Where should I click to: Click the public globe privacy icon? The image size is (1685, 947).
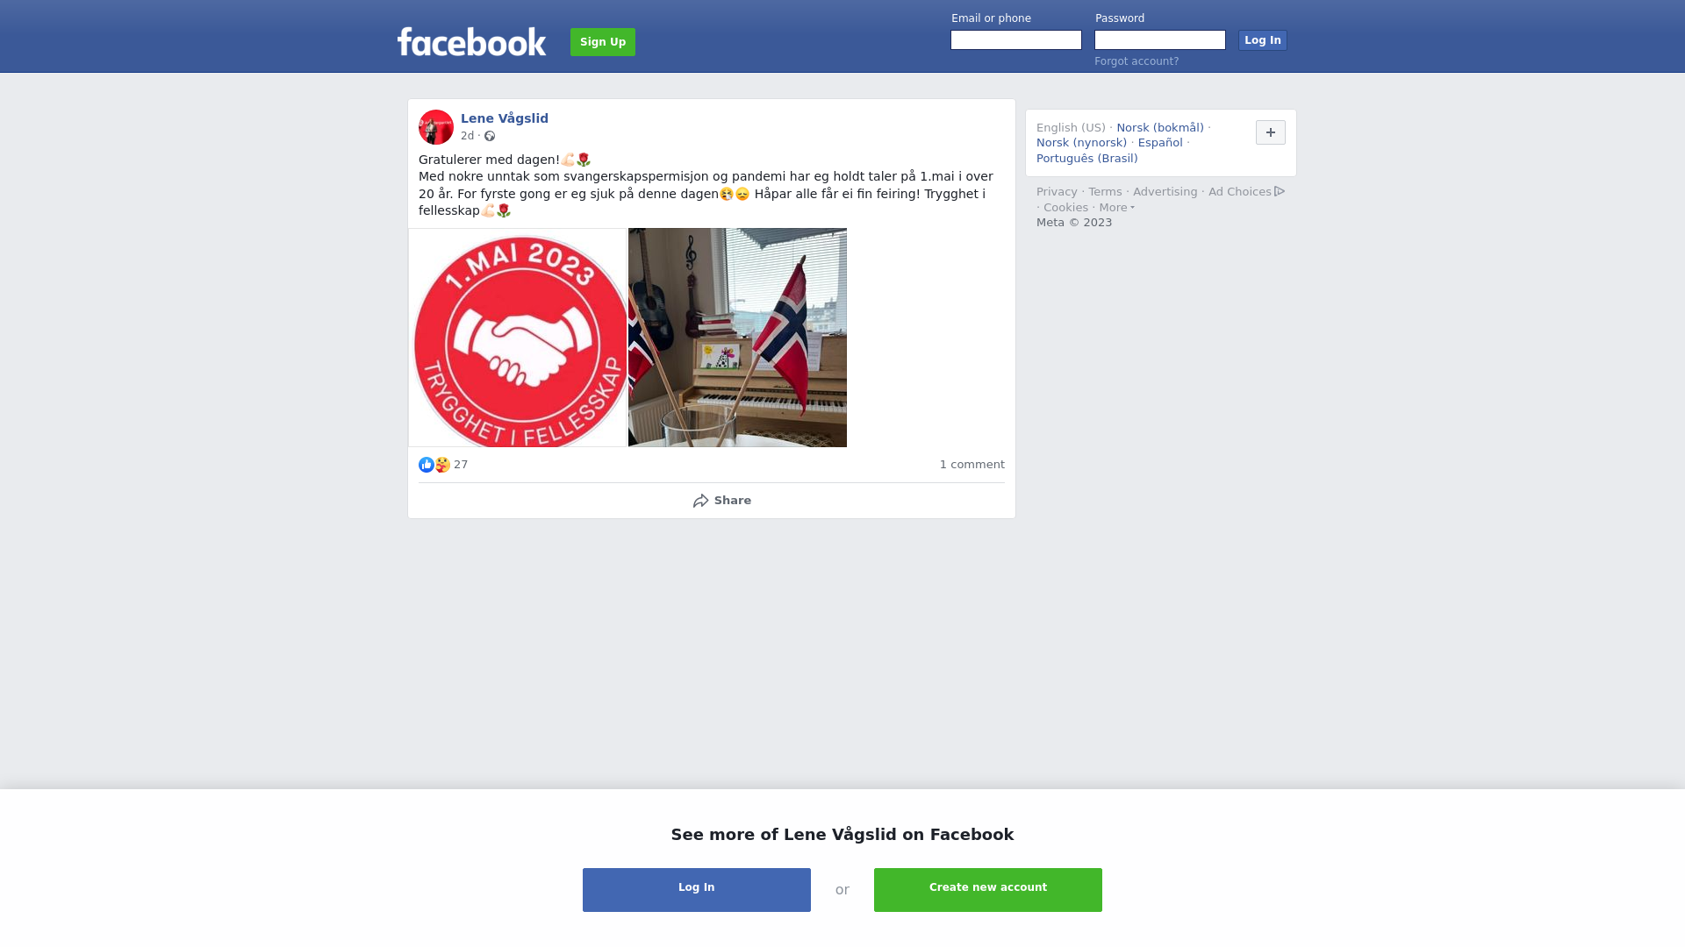pyautogui.click(x=490, y=136)
